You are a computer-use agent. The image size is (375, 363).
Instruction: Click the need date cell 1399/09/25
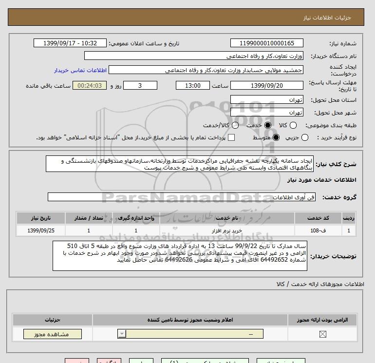[x=41, y=230]
